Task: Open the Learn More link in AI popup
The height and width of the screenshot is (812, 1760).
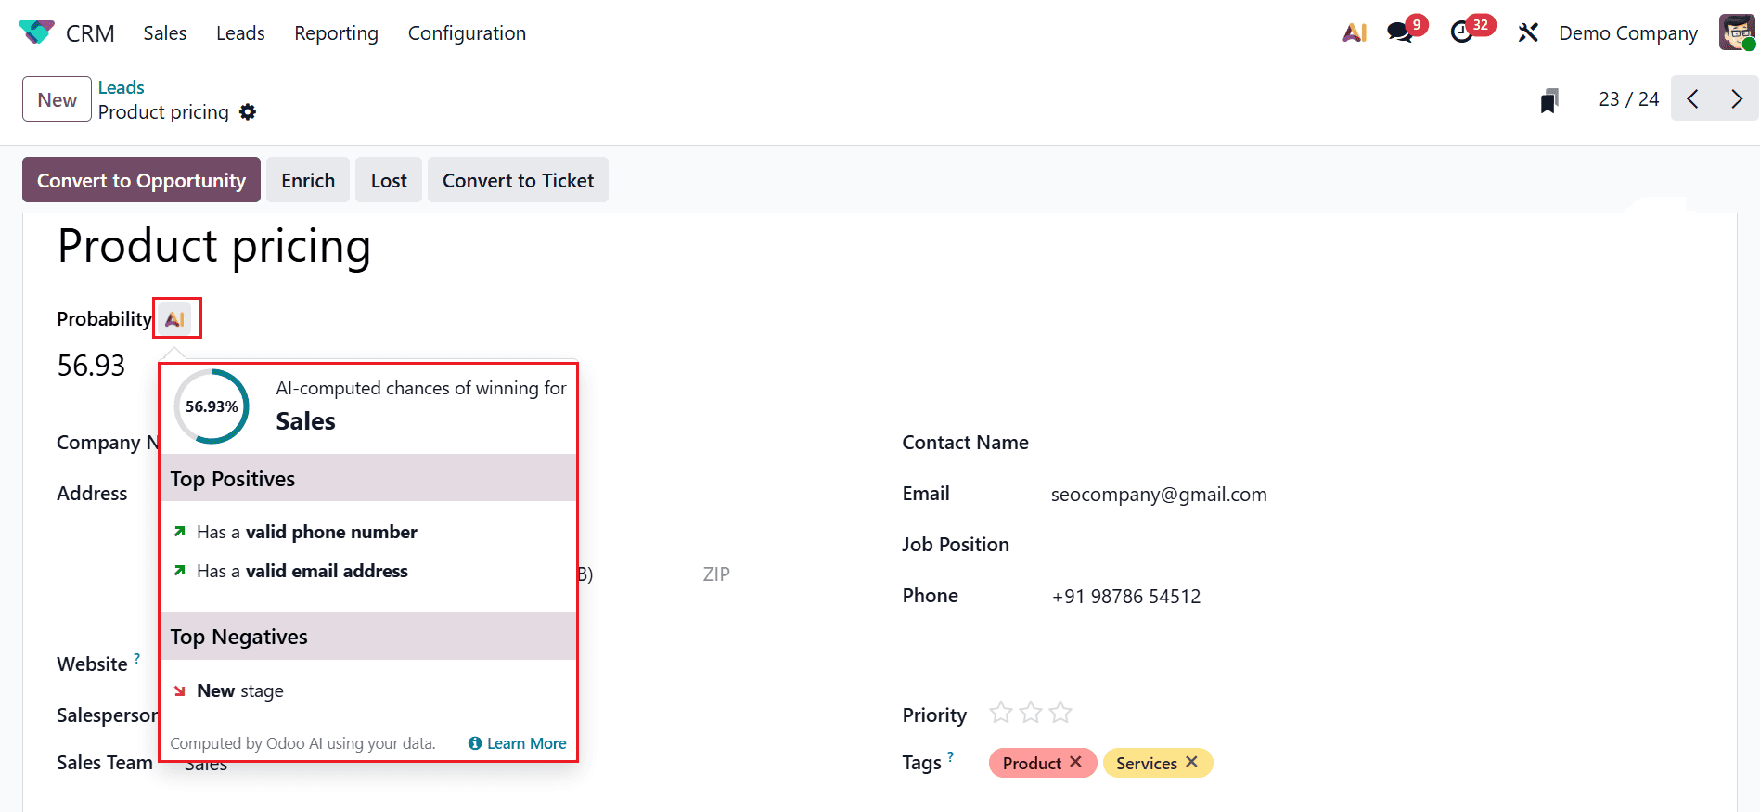Action: click(x=518, y=743)
